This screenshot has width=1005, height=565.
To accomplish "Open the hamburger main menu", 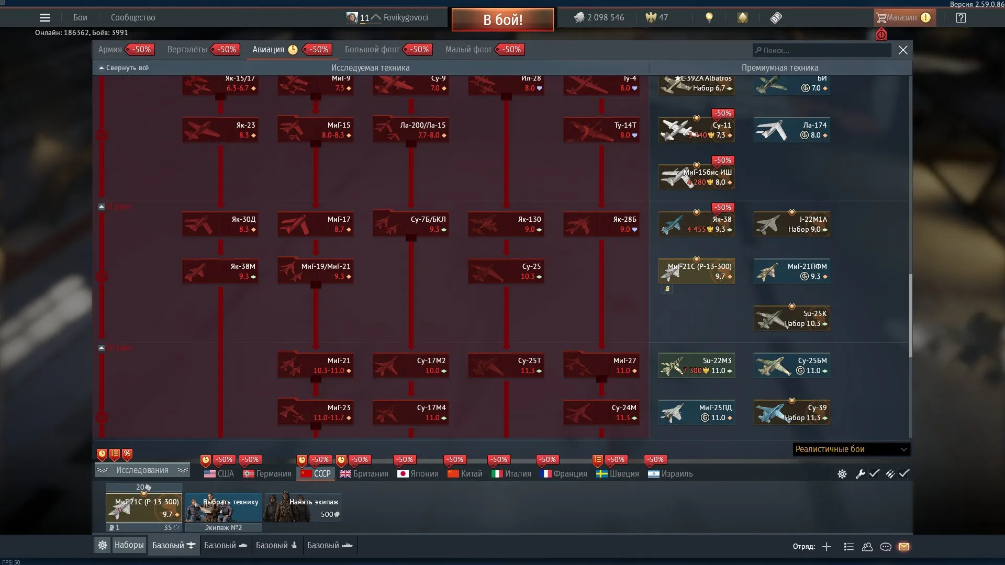I will click(45, 18).
